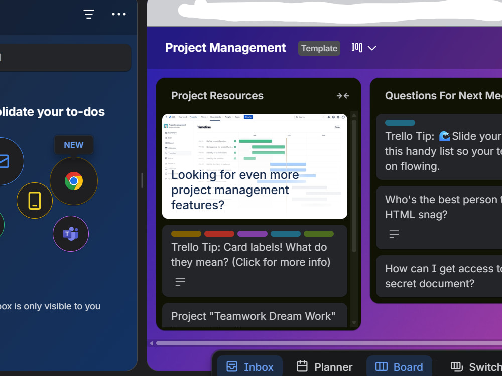Image resolution: width=502 pixels, height=376 pixels.
Task: Click the Template badge
Action: [319, 48]
